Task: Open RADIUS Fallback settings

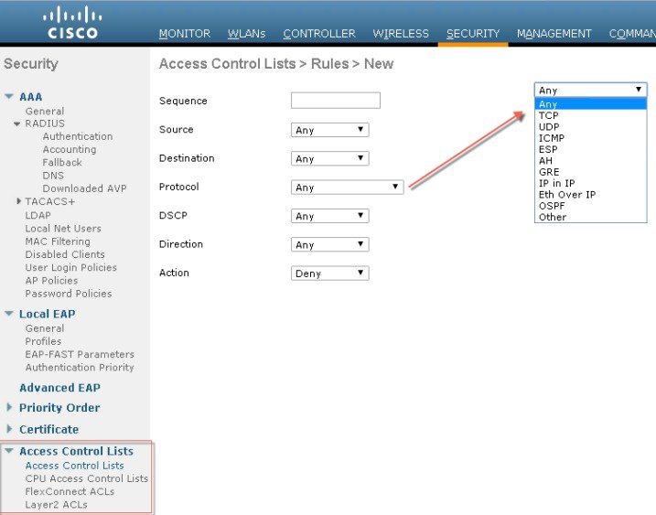Action: (62, 162)
